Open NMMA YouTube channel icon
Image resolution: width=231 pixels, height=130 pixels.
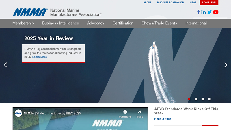[216, 12]
